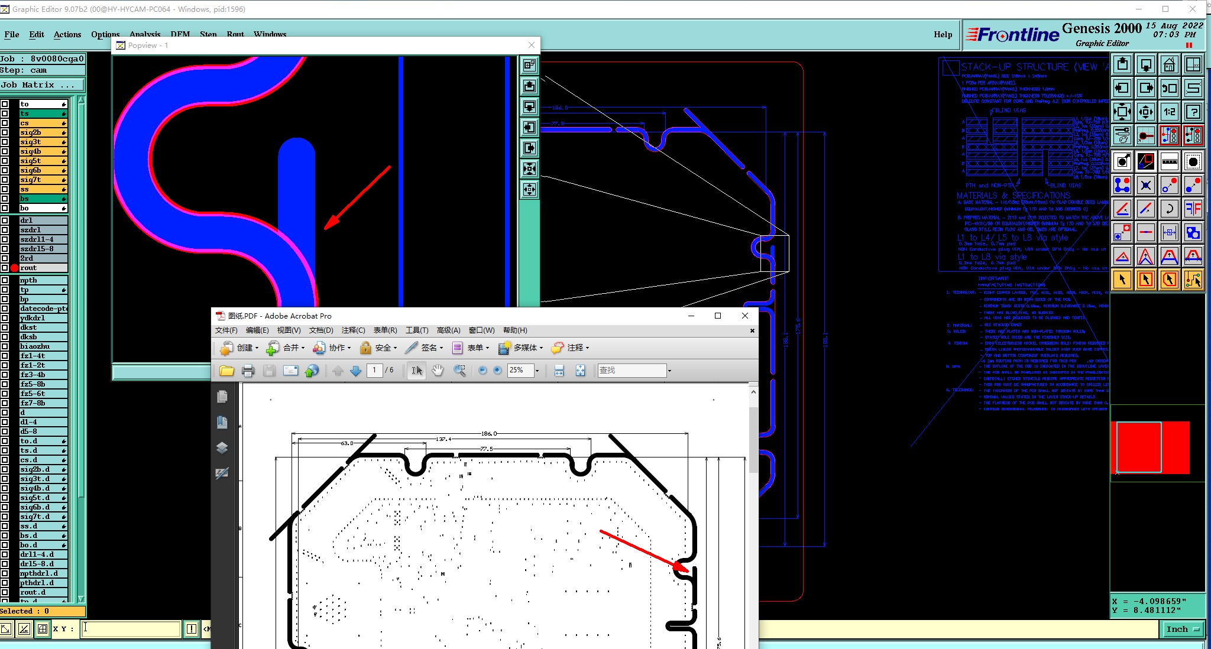Click the Job Matrix button
Viewport: 1211px width, 649px height.
[41, 85]
